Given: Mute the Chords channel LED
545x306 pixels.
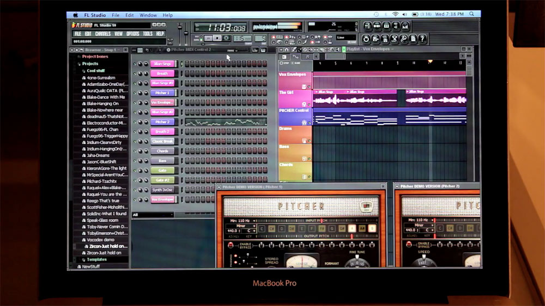Looking at the screenshot, I should 135,152.
